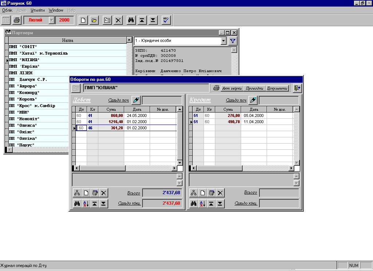Select debit row with sum 860,00

click(126, 115)
